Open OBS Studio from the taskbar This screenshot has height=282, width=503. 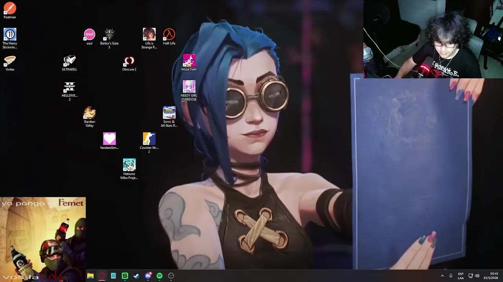171,276
